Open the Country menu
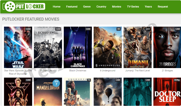Screen dimensions: 181x106 pyautogui.click(x=101, y=7)
